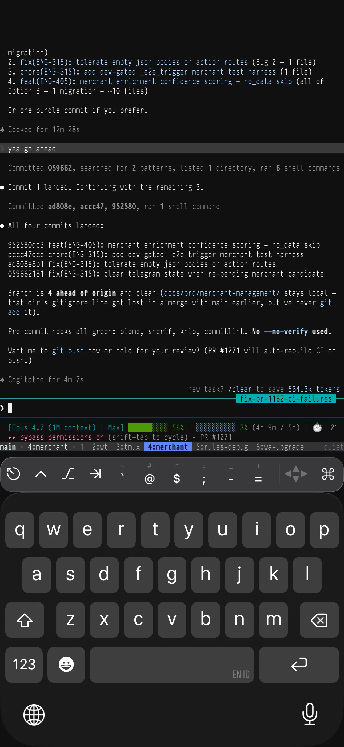The height and width of the screenshot is (747, 344).
Task: Tap the 'quiet' label in tmux bar
Action: [x=334, y=447]
